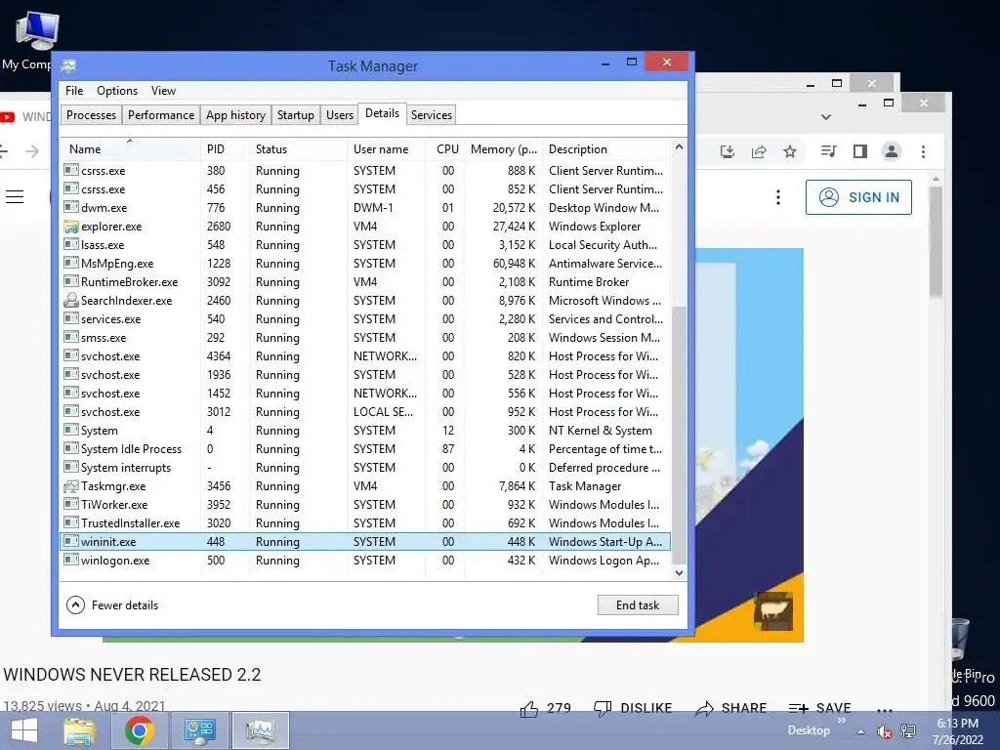Screen dimensions: 1000x750
Task: Click the process list scroll-up arrow
Action: [680, 147]
